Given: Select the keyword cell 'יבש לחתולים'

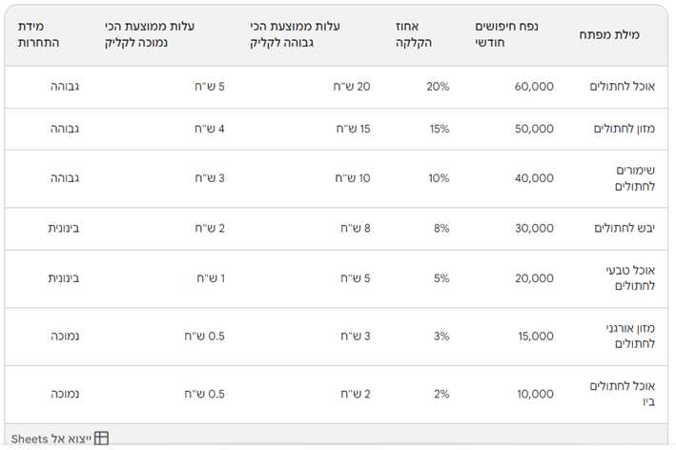Looking at the screenshot, I should (x=625, y=229).
